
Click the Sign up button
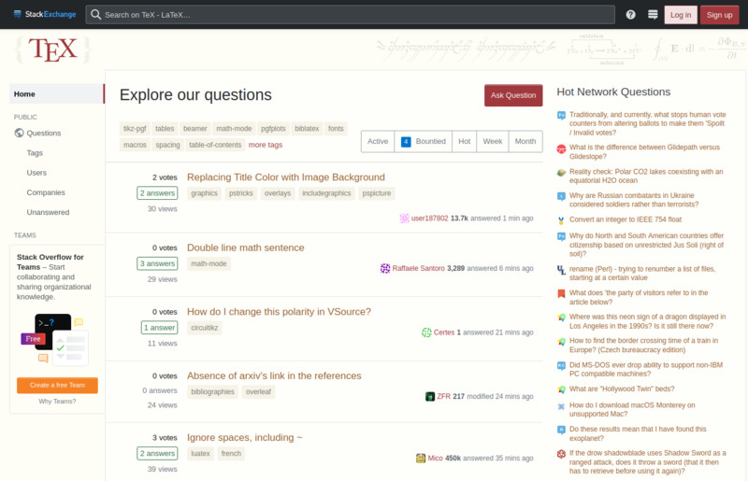(720, 15)
